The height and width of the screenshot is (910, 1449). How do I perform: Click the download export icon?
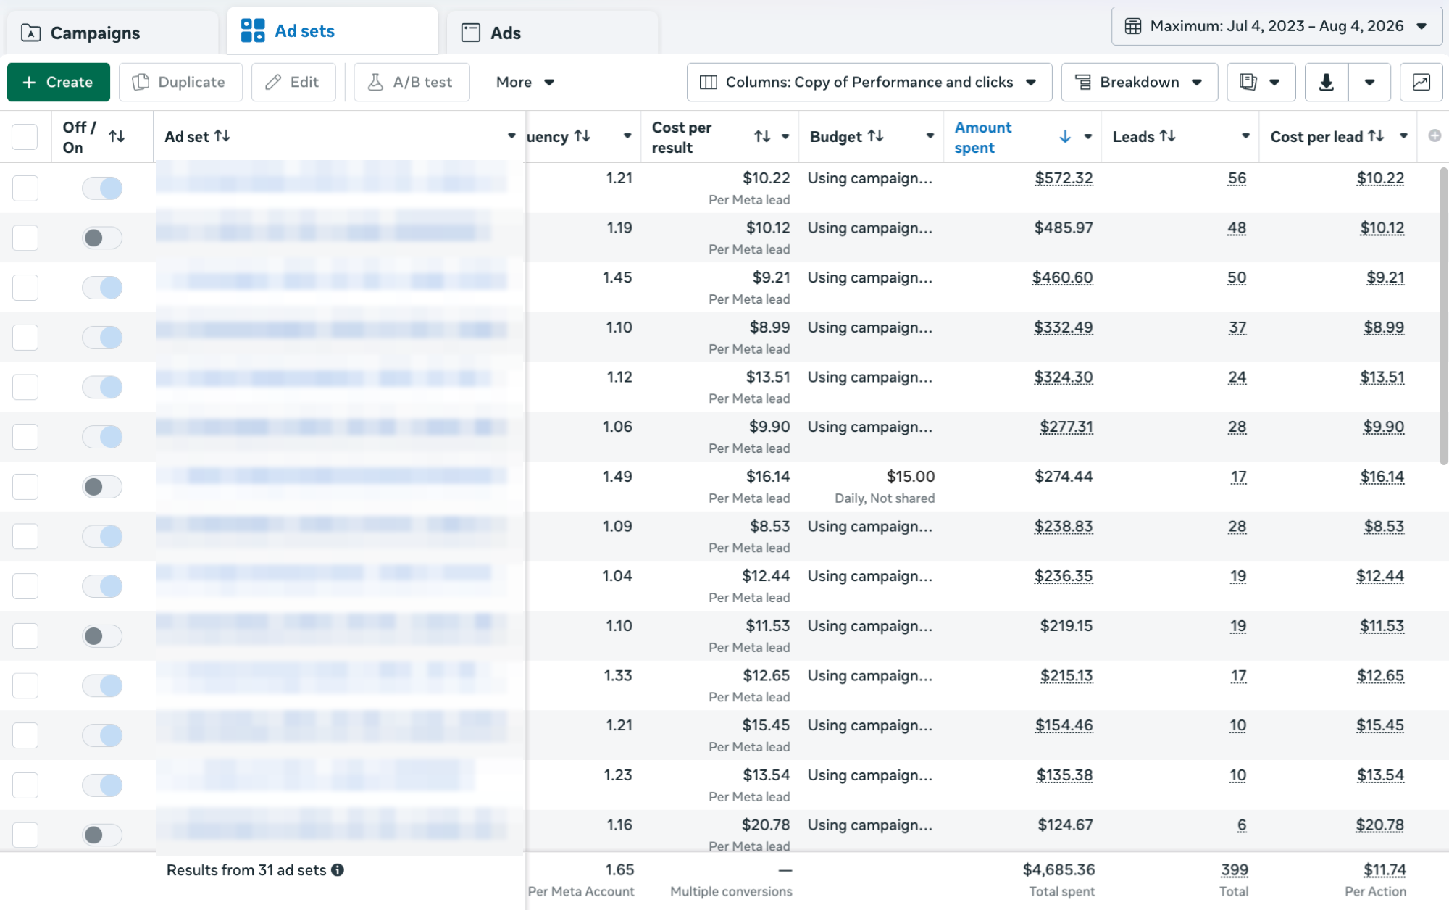[x=1326, y=82]
